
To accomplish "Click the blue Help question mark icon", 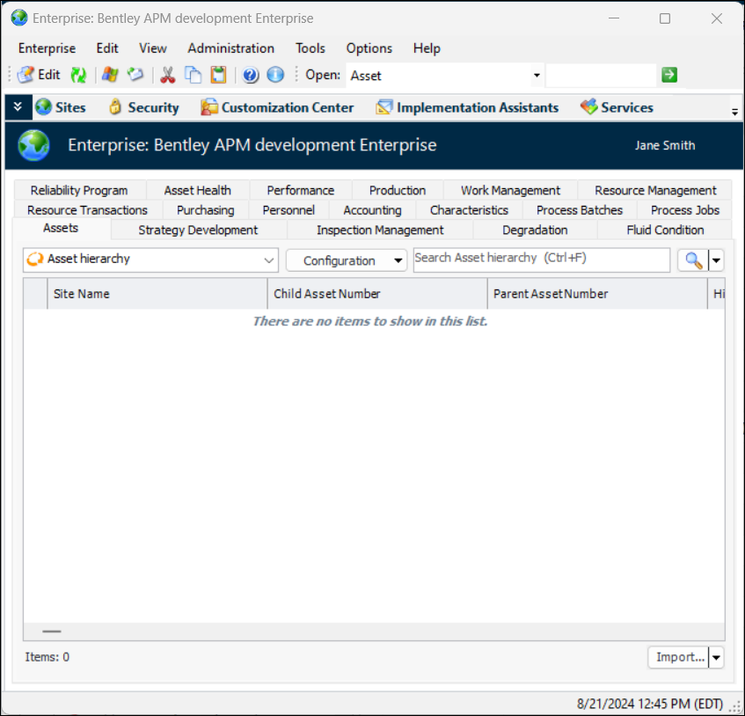I will tap(251, 75).
